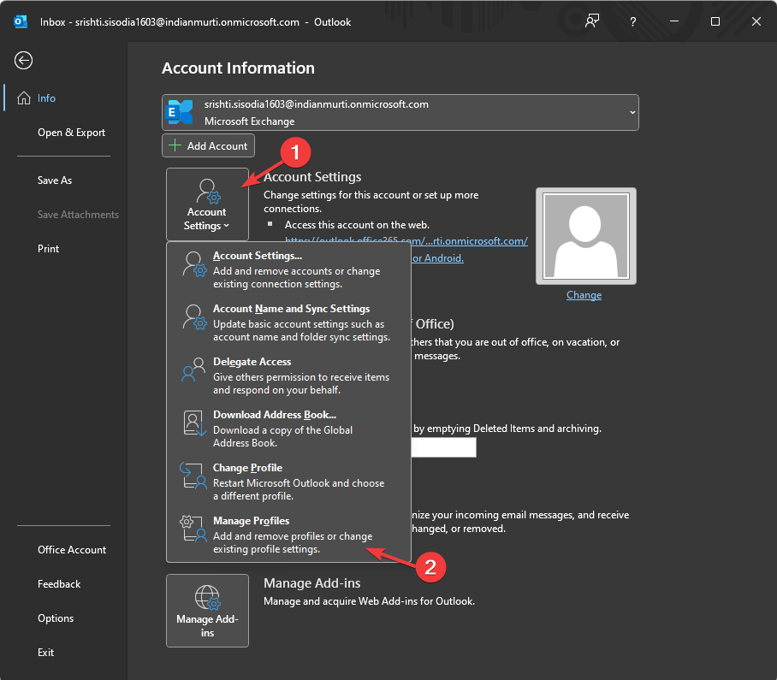Collapse the Account Settings dropdown chevron
The image size is (777, 680).
(227, 226)
